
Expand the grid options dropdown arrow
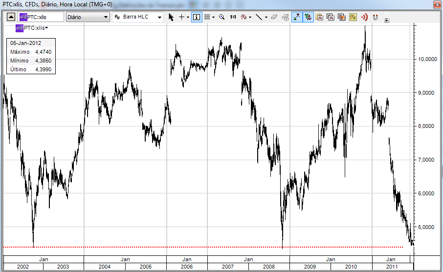(213, 18)
